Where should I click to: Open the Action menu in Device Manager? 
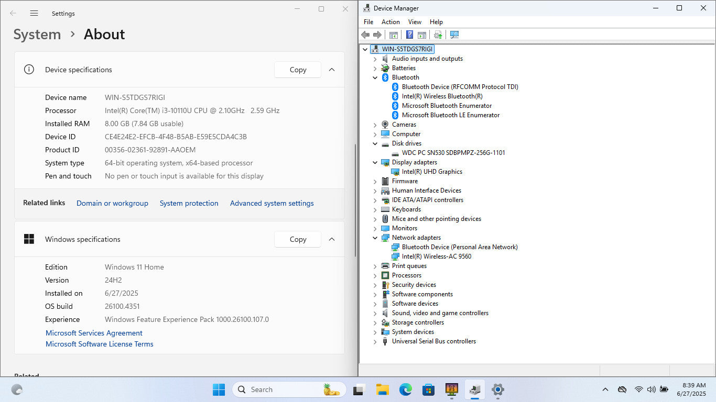390,22
